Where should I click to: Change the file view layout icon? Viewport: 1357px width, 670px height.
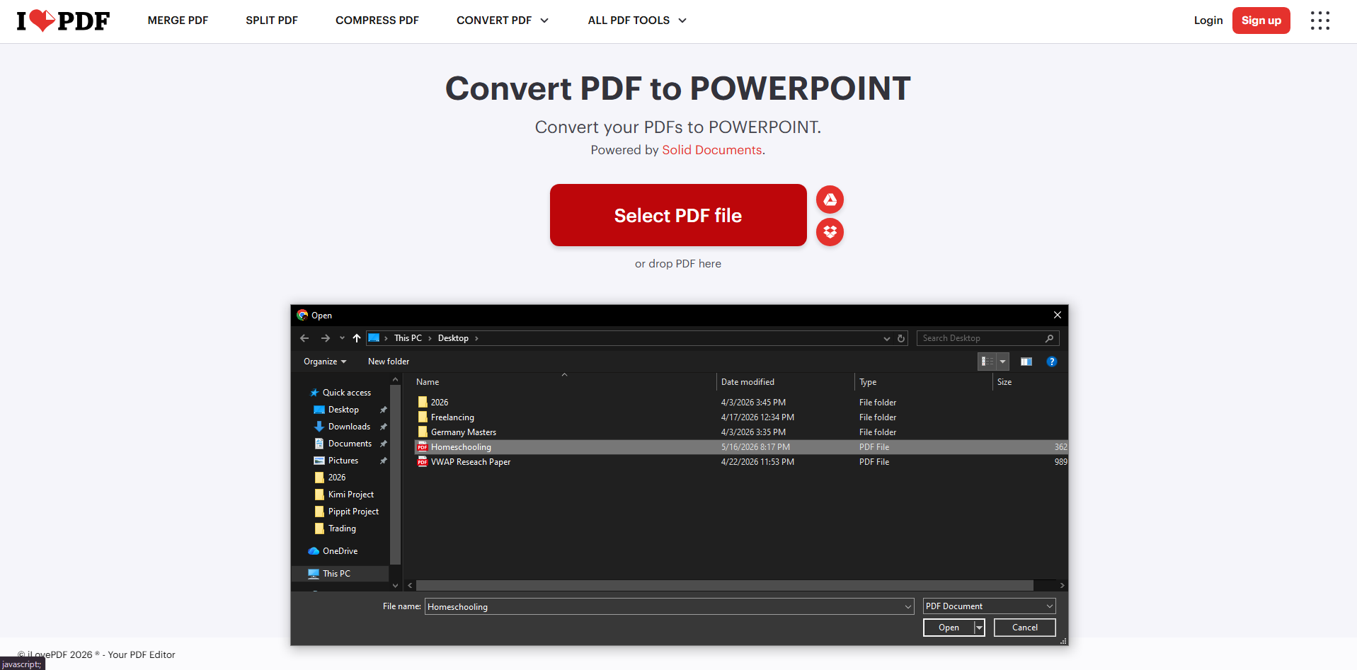point(987,362)
